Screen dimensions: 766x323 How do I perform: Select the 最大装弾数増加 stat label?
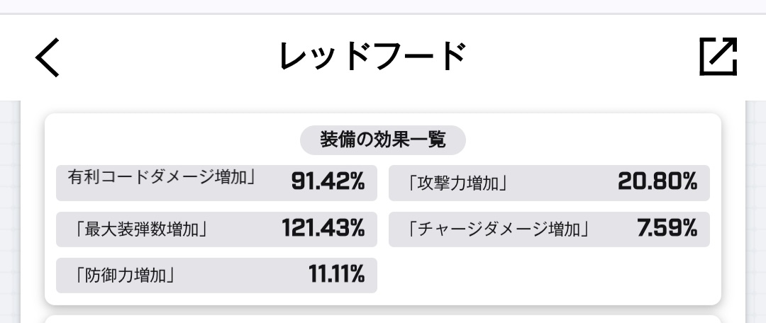[142, 229]
